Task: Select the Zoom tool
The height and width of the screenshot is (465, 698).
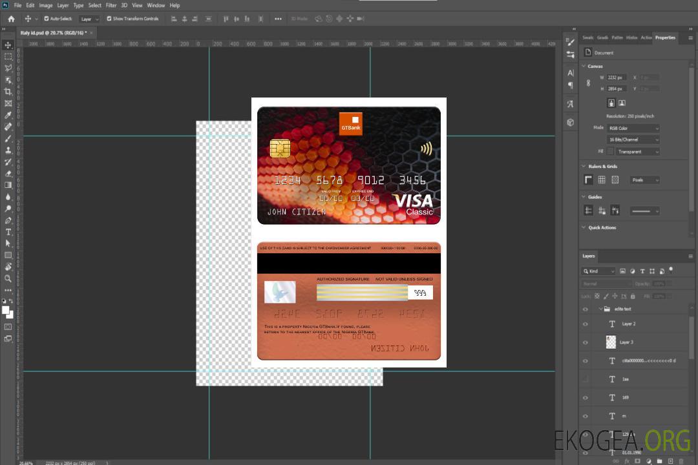Action: tap(8, 278)
